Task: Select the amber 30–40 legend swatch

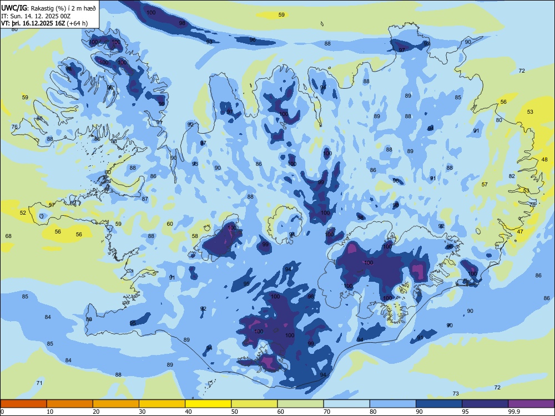Action: (162, 404)
